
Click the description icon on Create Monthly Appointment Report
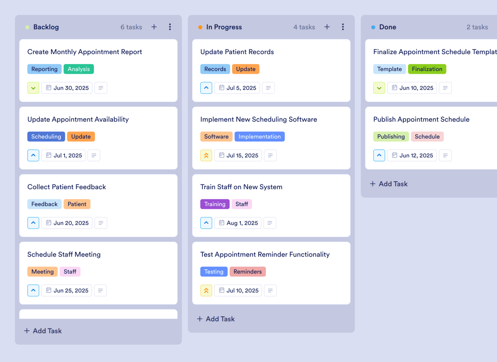[x=101, y=88]
